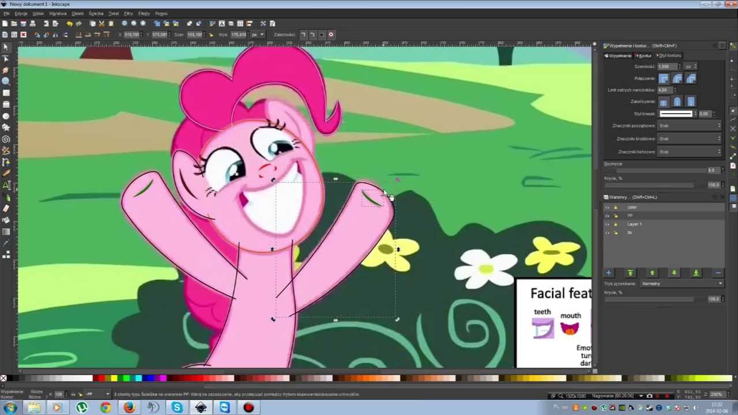Open the Text and Font dialog icon

click(221, 24)
